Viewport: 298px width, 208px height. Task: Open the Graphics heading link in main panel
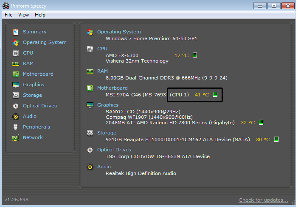click(108, 105)
